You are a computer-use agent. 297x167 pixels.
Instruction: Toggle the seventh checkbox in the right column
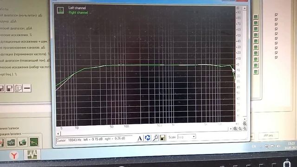[x=276, y=43]
